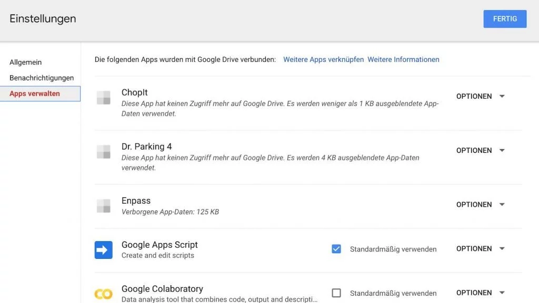Open OPTIONEN for Google Apps Script

(x=480, y=249)
